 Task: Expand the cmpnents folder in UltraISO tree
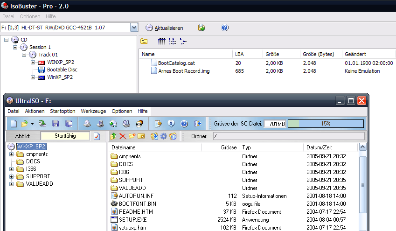click(x=11, y=154)
